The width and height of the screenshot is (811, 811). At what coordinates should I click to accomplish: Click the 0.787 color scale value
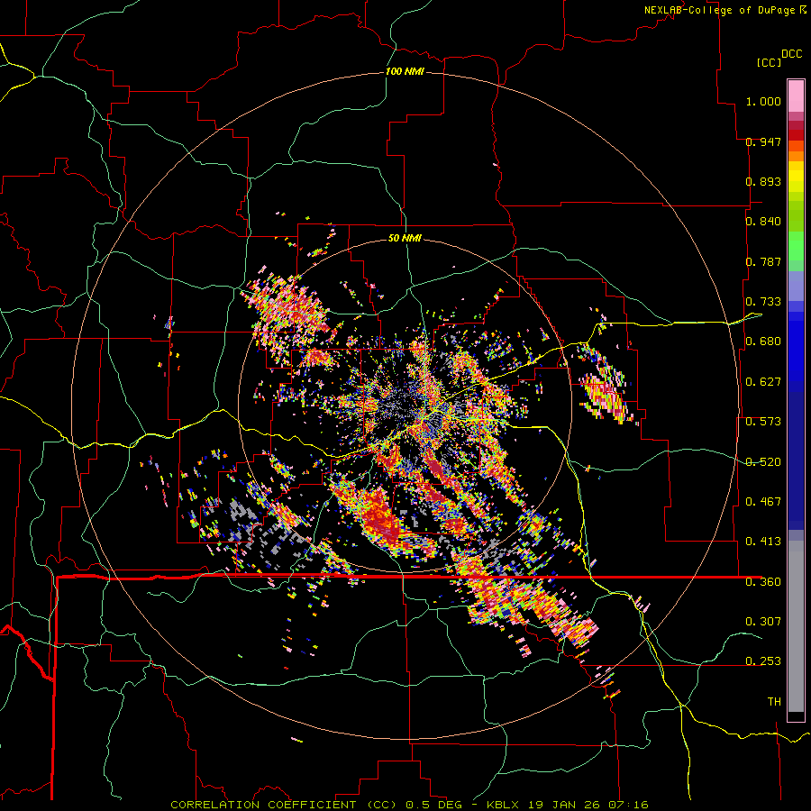[x=763, y=261]
